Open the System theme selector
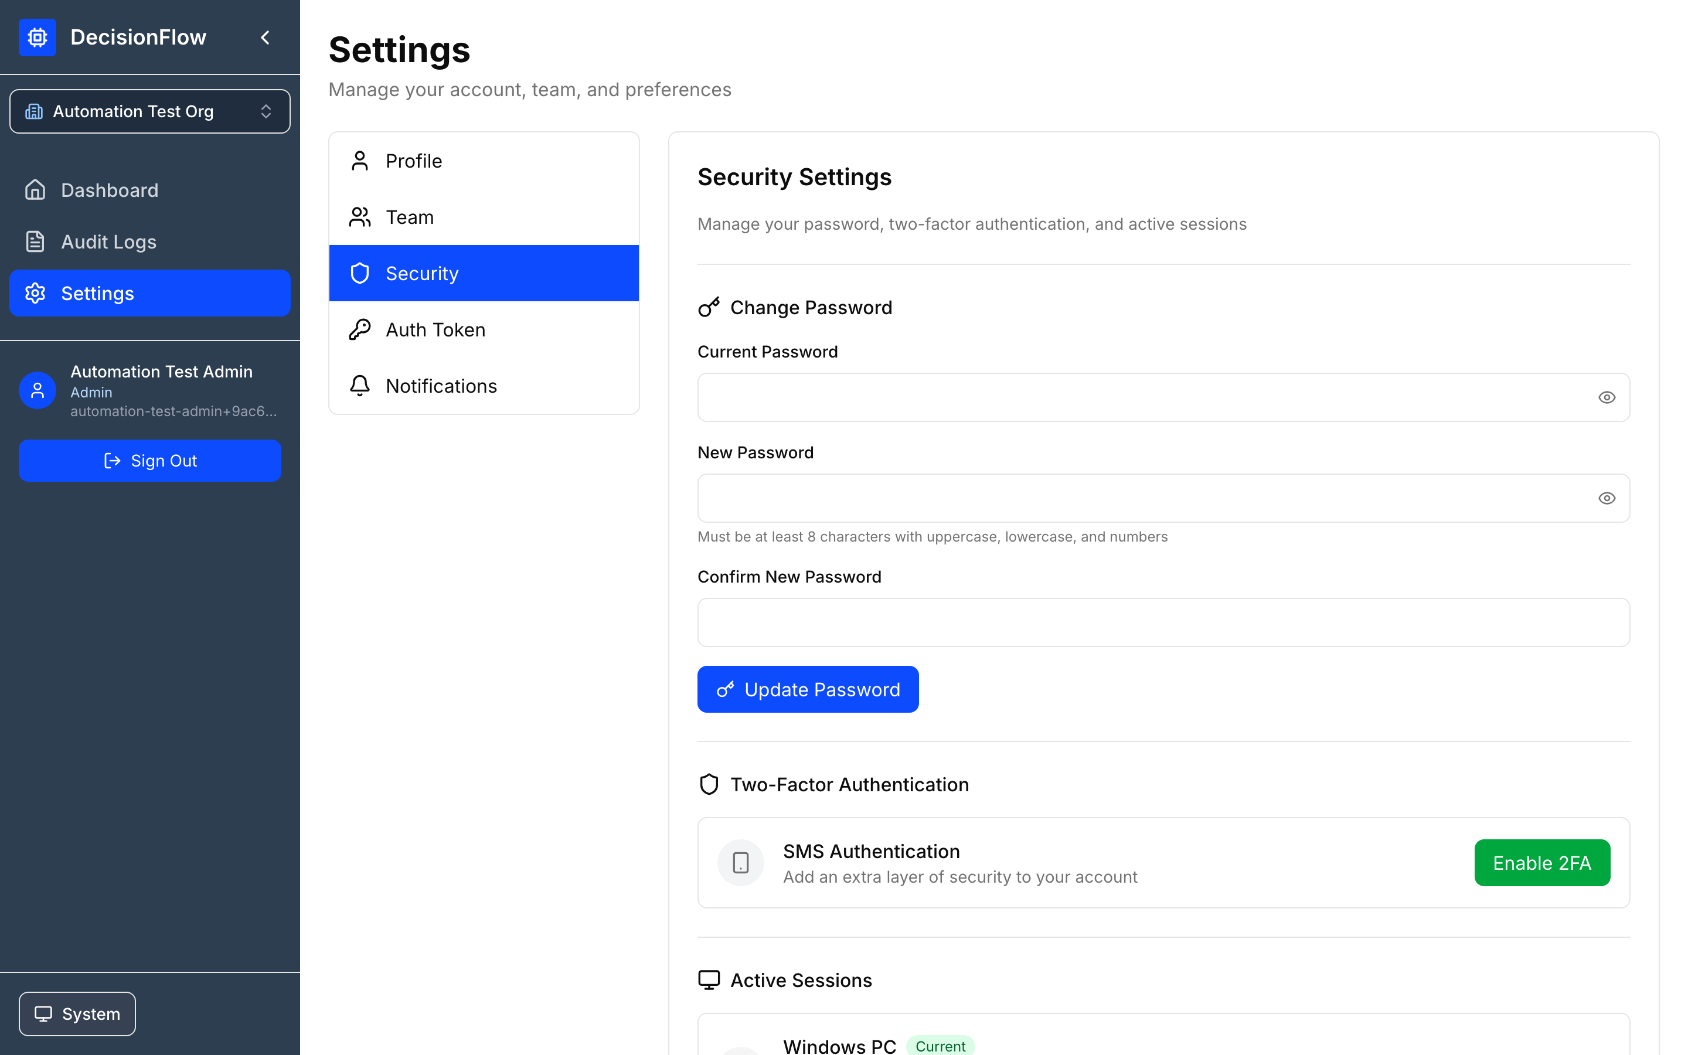This screenshot has height=1055, width=1688. [x=77, y=1013]
